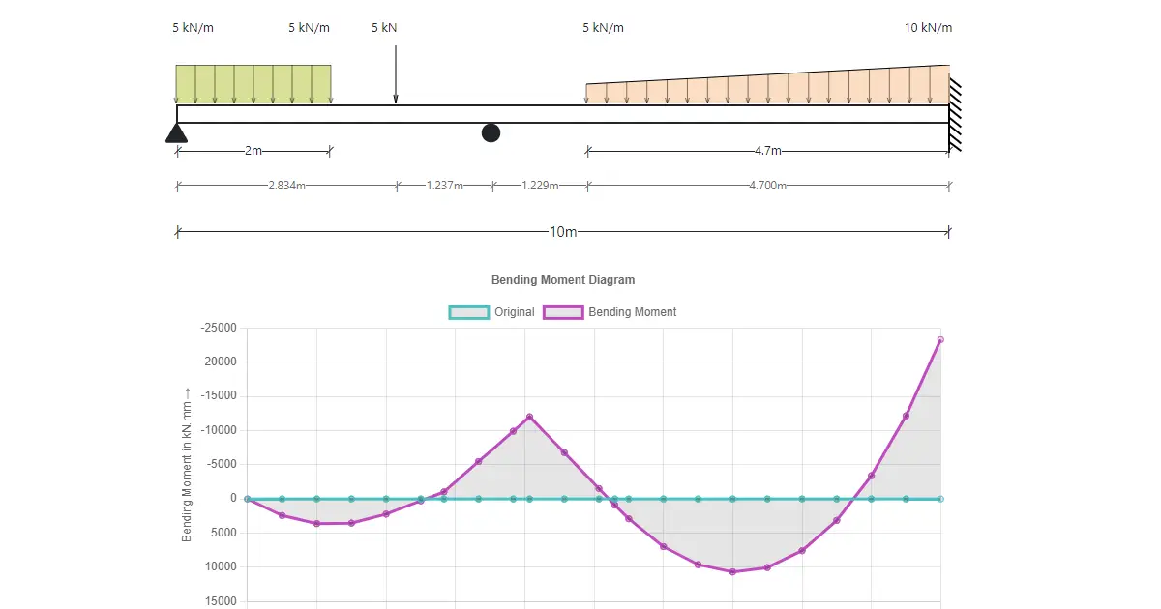Click the triangular pin support at left end

tap(176, 133)
